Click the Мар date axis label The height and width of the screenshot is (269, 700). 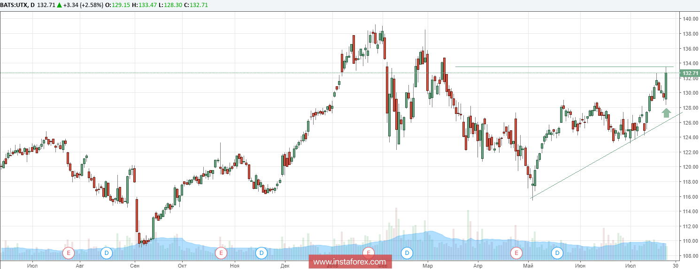pyautogui.click(x=428, y=265)
